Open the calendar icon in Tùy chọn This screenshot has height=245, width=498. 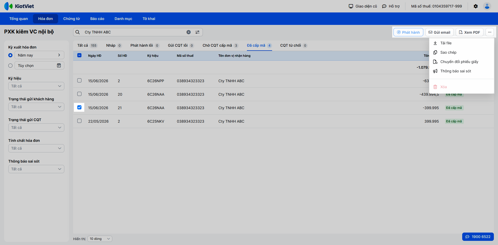59,65
